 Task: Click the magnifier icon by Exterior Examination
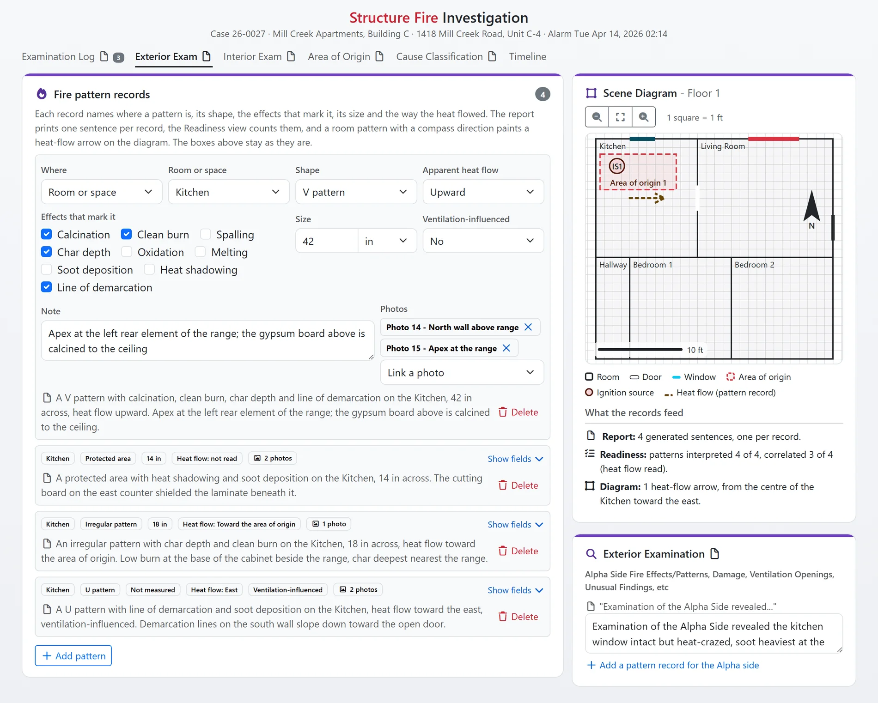591,553
